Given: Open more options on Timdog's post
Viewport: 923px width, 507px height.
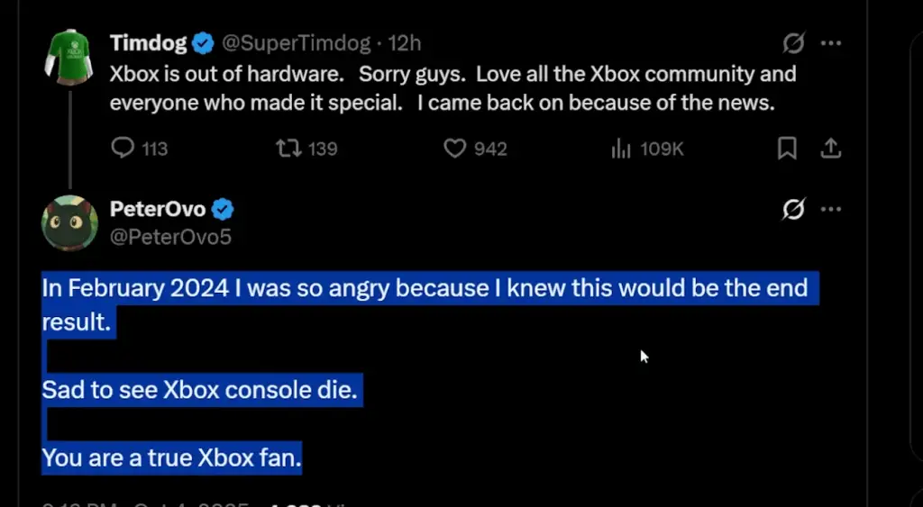Looking at the screenshot, I should coord(830,42).
